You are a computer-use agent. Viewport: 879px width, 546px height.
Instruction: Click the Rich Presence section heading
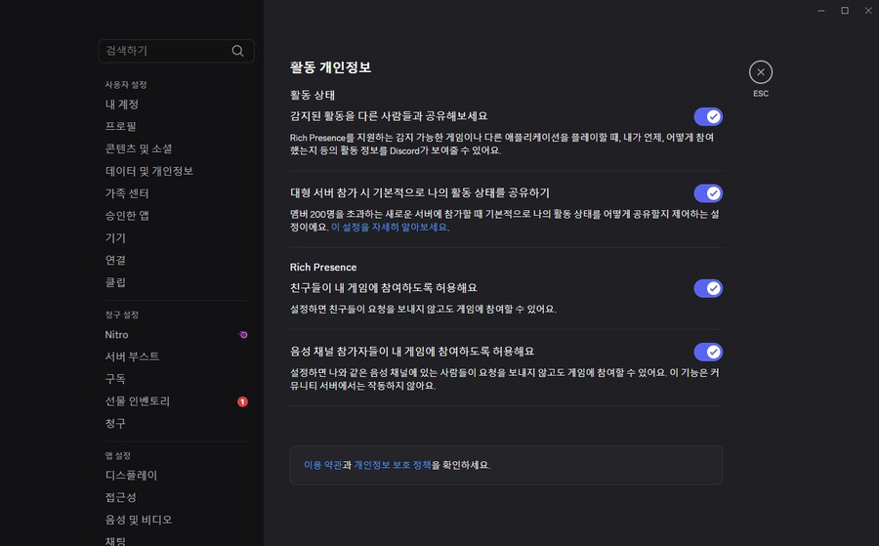323,268
